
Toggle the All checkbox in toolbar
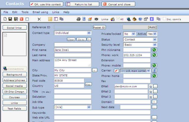click(118, 19)
